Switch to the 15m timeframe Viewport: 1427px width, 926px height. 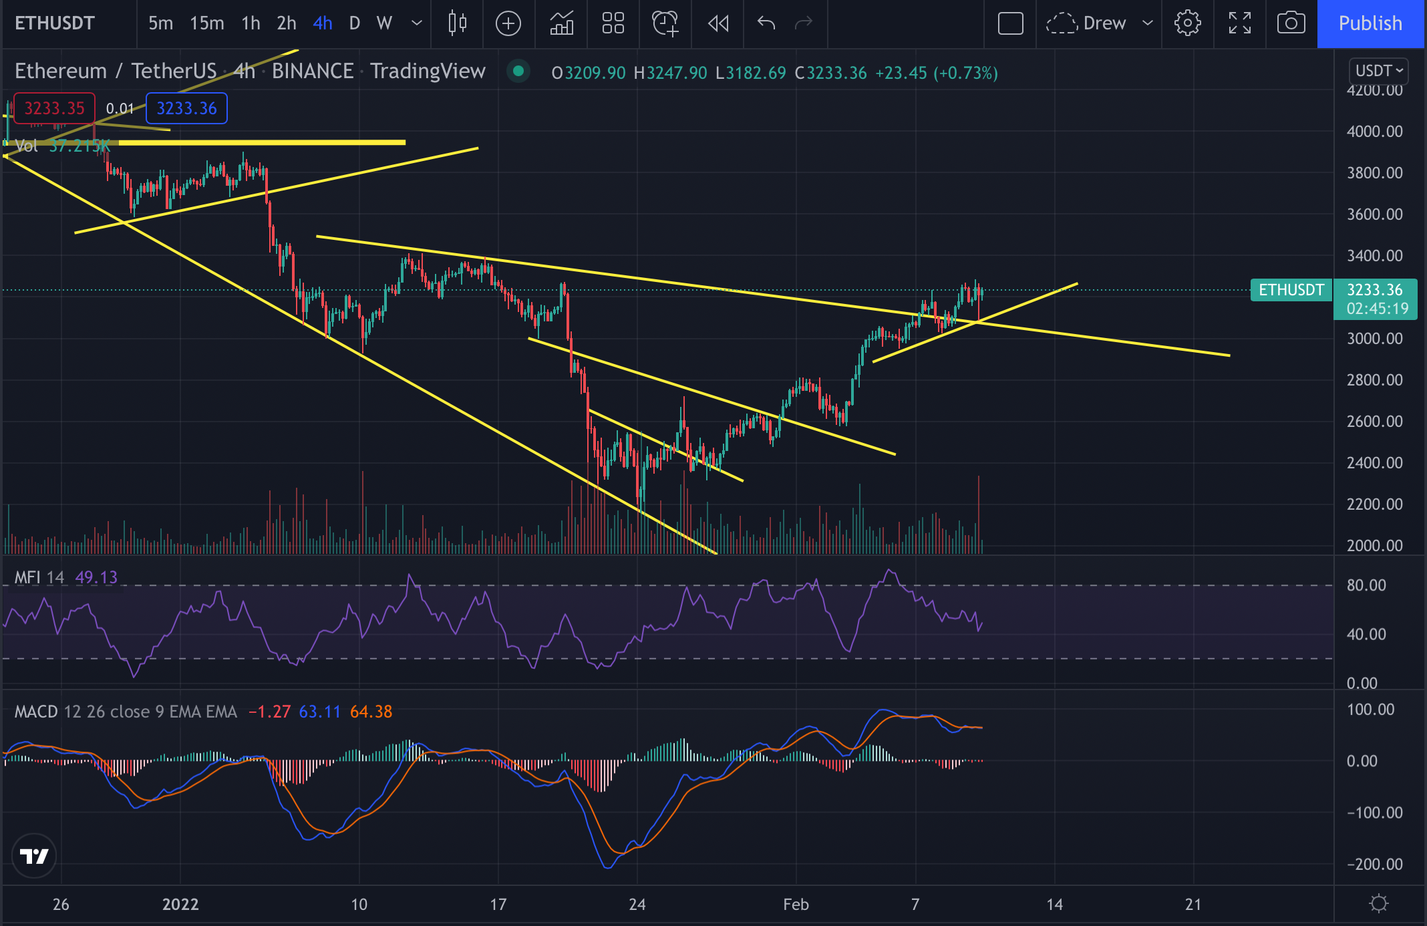pos(206,23)
